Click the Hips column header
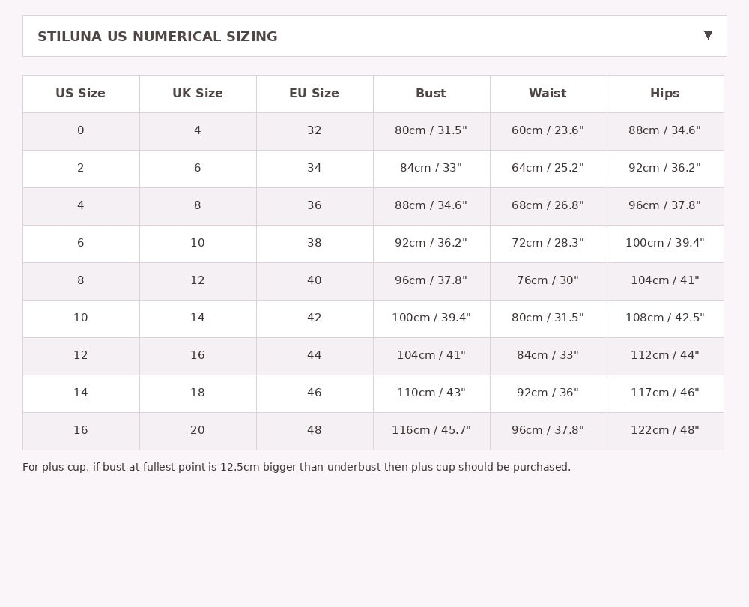Viewport: 749px width, 607px height. 664,94
